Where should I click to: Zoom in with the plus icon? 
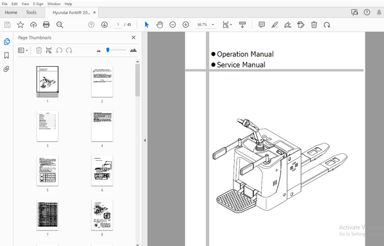186,25
